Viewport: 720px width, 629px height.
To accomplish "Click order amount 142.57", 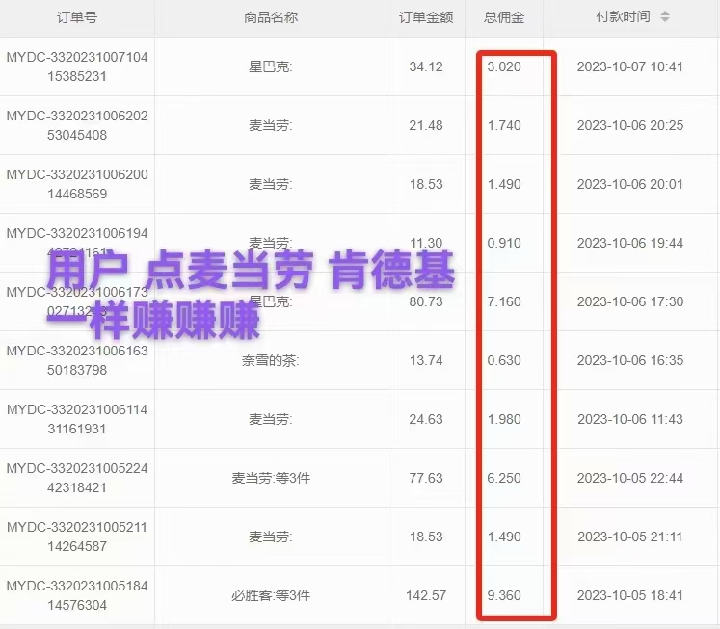I will point(426,595).
